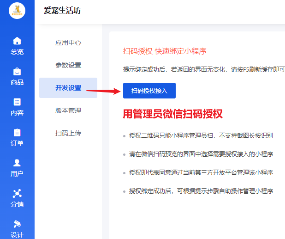Click bullet text 请在微信扫码预览的界面中选择
The width and height of the screenshot is (285, 239).
[201, 154]
